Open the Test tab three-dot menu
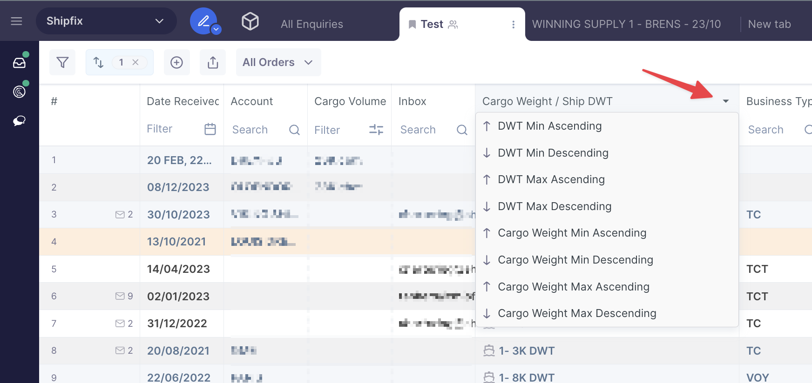 513,24
